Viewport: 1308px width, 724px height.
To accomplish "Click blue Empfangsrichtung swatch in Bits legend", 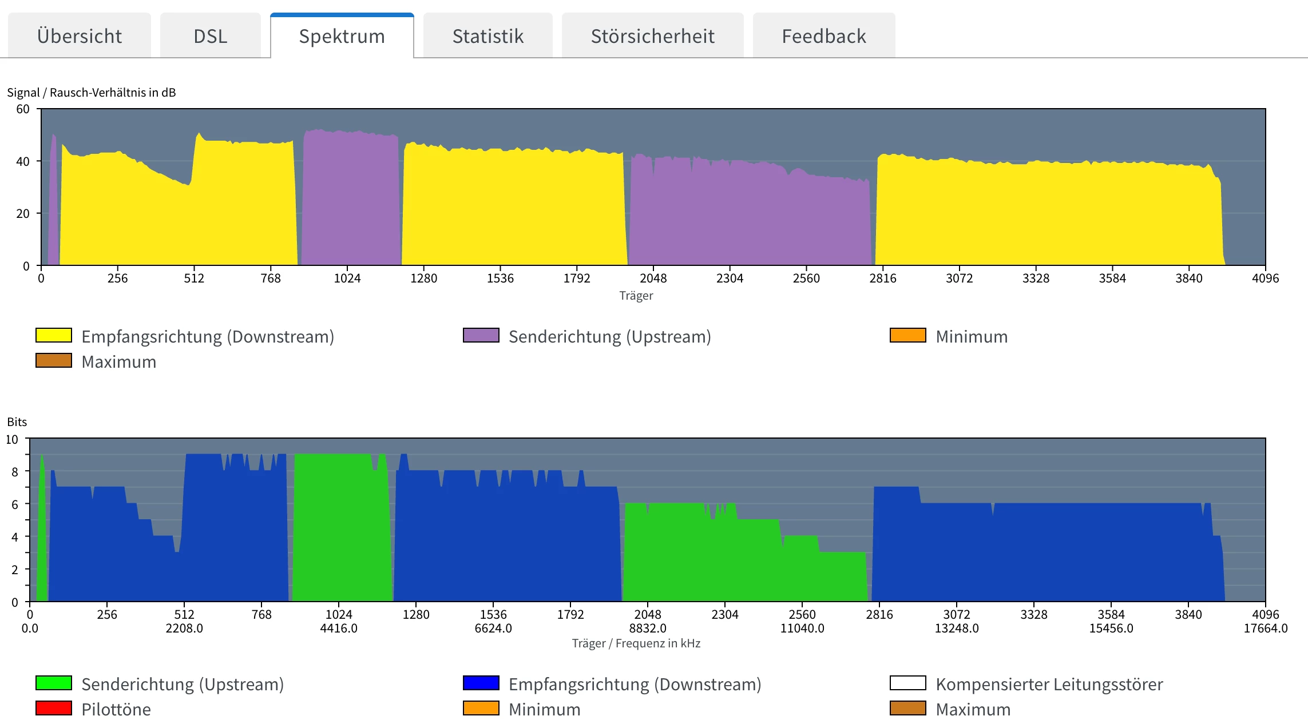I will 481,683.
